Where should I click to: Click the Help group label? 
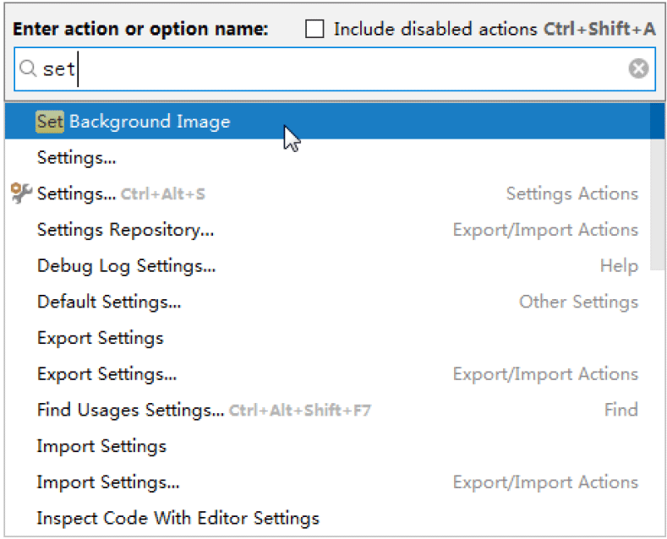click(x=619, y=266)
